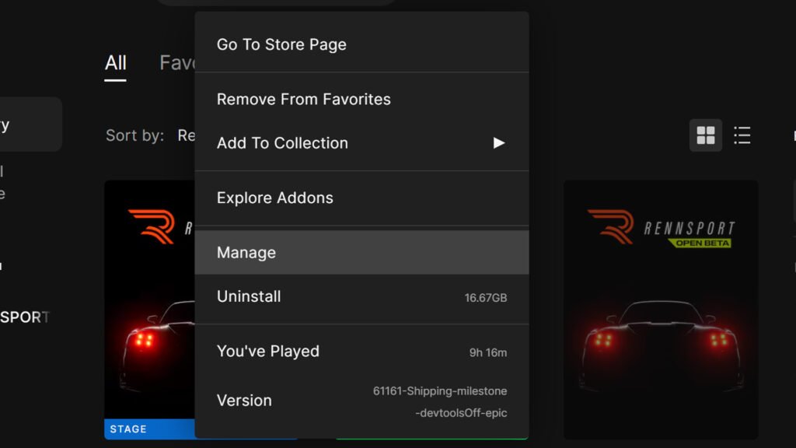Select the All library tab

115,63
